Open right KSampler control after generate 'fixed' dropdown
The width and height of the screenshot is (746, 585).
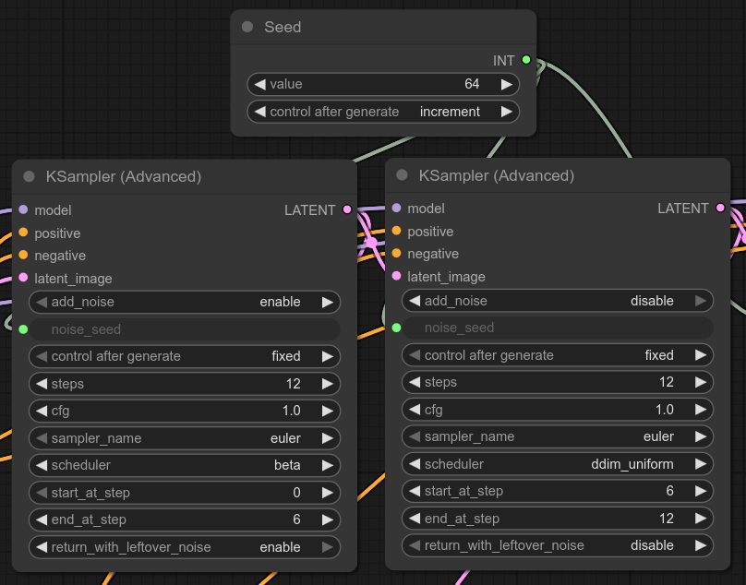coord(558,355)
